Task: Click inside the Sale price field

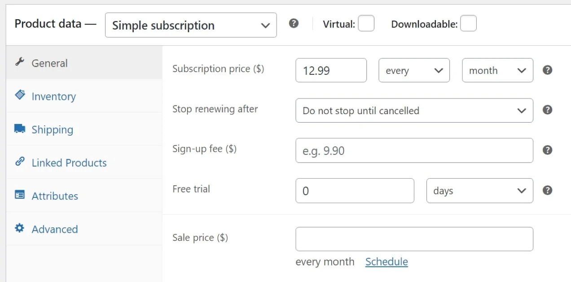Action: (414, 239)
